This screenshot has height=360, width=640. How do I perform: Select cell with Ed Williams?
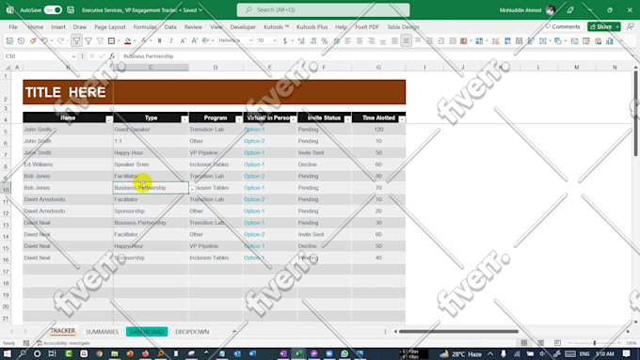point(68,164)
